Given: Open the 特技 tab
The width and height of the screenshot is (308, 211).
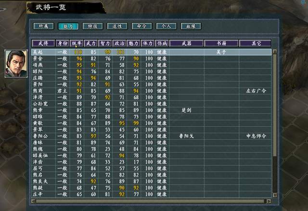Looking at the screenshot, I should pos(93,26).
